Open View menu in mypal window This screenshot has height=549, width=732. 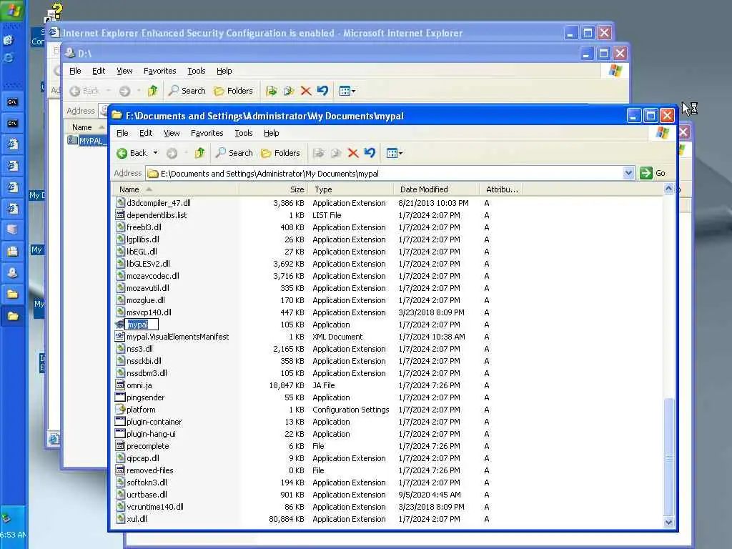[172, 133]
